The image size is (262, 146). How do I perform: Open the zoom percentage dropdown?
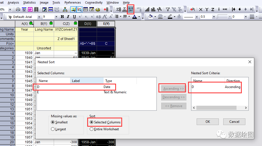[x=10, y=9]
